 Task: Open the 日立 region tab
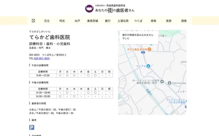(x=47, y=21)
